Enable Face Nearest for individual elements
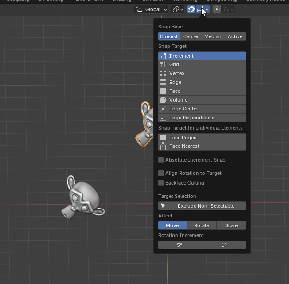This screenshot has height=284, width=289. point(202,146)
